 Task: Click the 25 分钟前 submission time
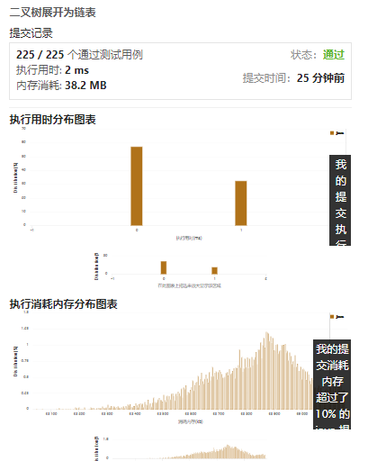320,78
